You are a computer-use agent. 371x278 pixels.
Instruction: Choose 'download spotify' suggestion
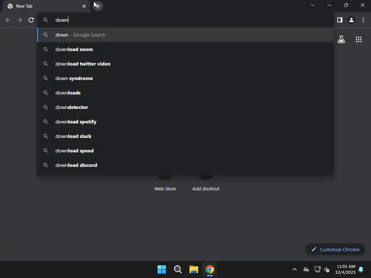[185, 122]
